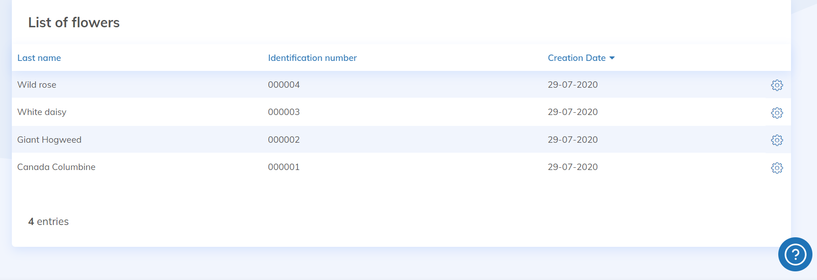Viewport: 817px width, 280px height.
Task: Select the White daisy entry name
Action: [x=42, y=112]
